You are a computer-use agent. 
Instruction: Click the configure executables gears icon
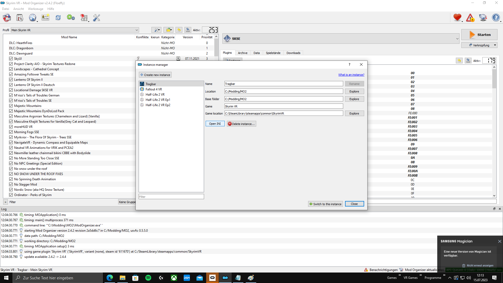point(71,18)
